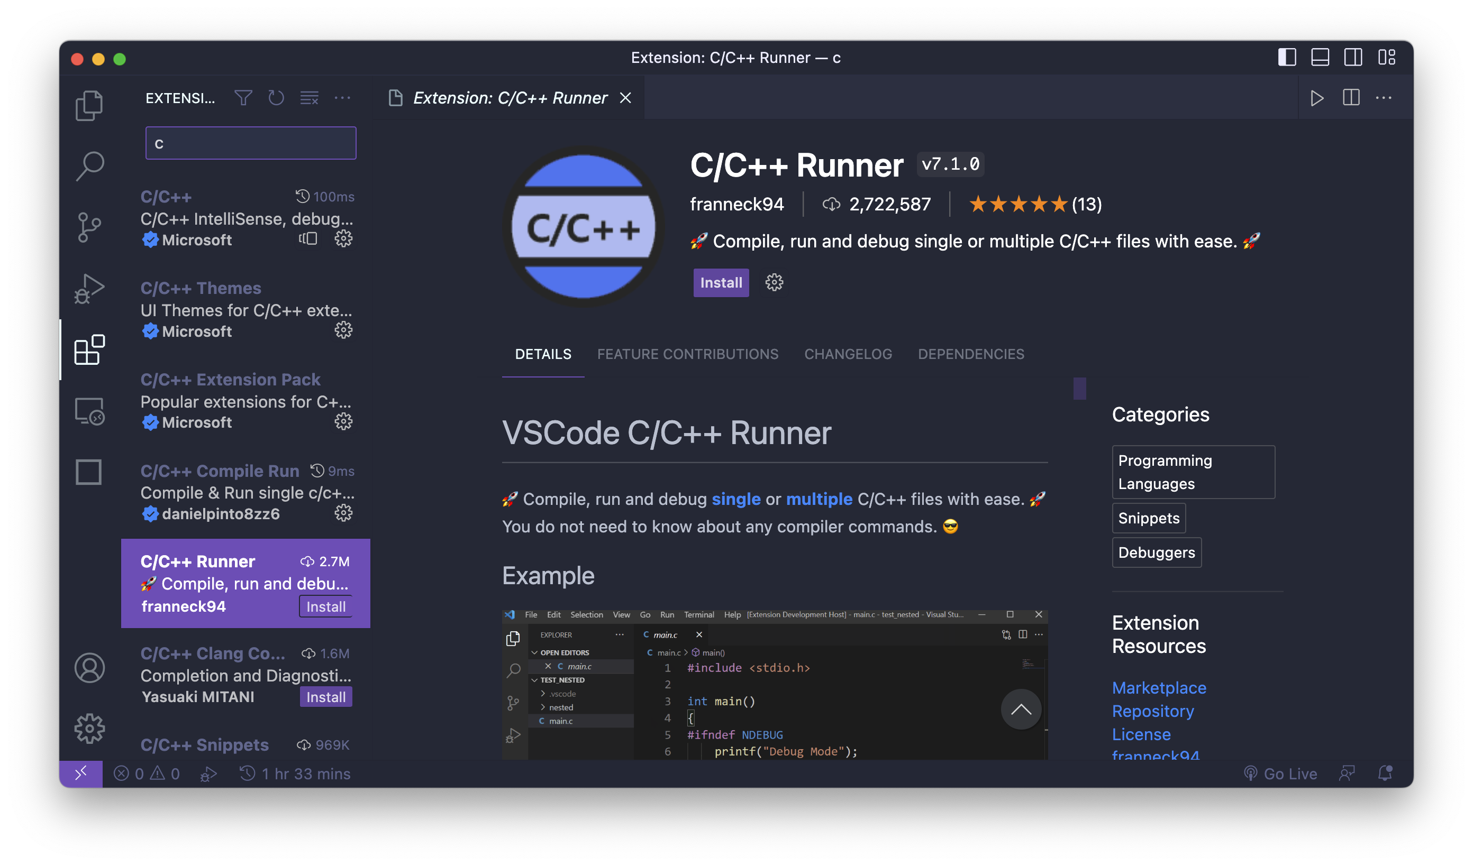Open manage gear for C/C++ Compile Run
This screenshot has width=1473, height=866.
(344, 513)
